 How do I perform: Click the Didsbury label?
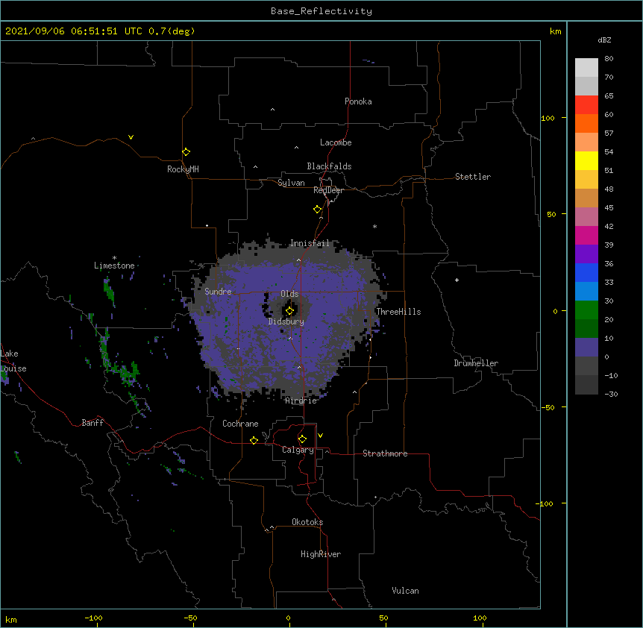point(286,321)
